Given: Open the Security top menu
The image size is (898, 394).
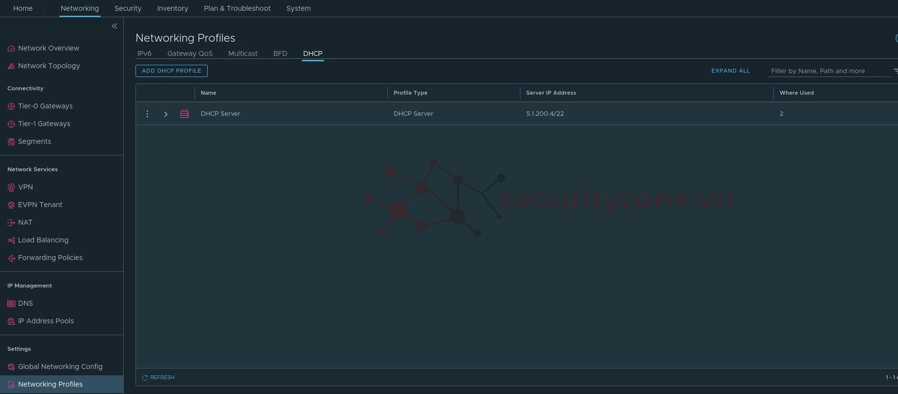Looking at the screenshot, I should [x=128, y=8].
